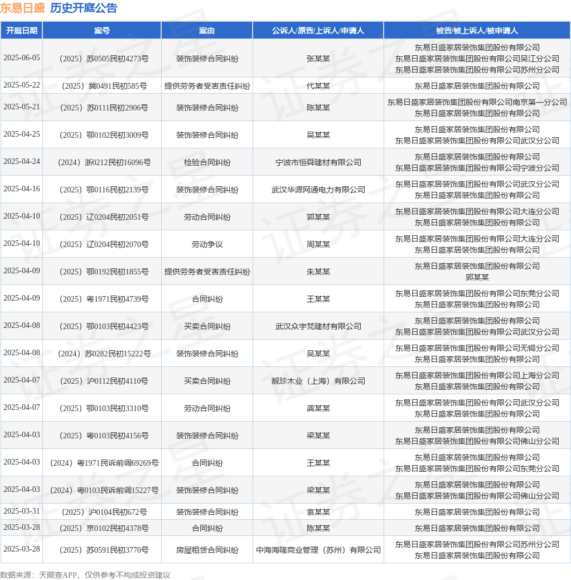The image size is (571, 580).
Task: Click cause 劳动争议
Action: pyautogui.click(x=207, y=244)
